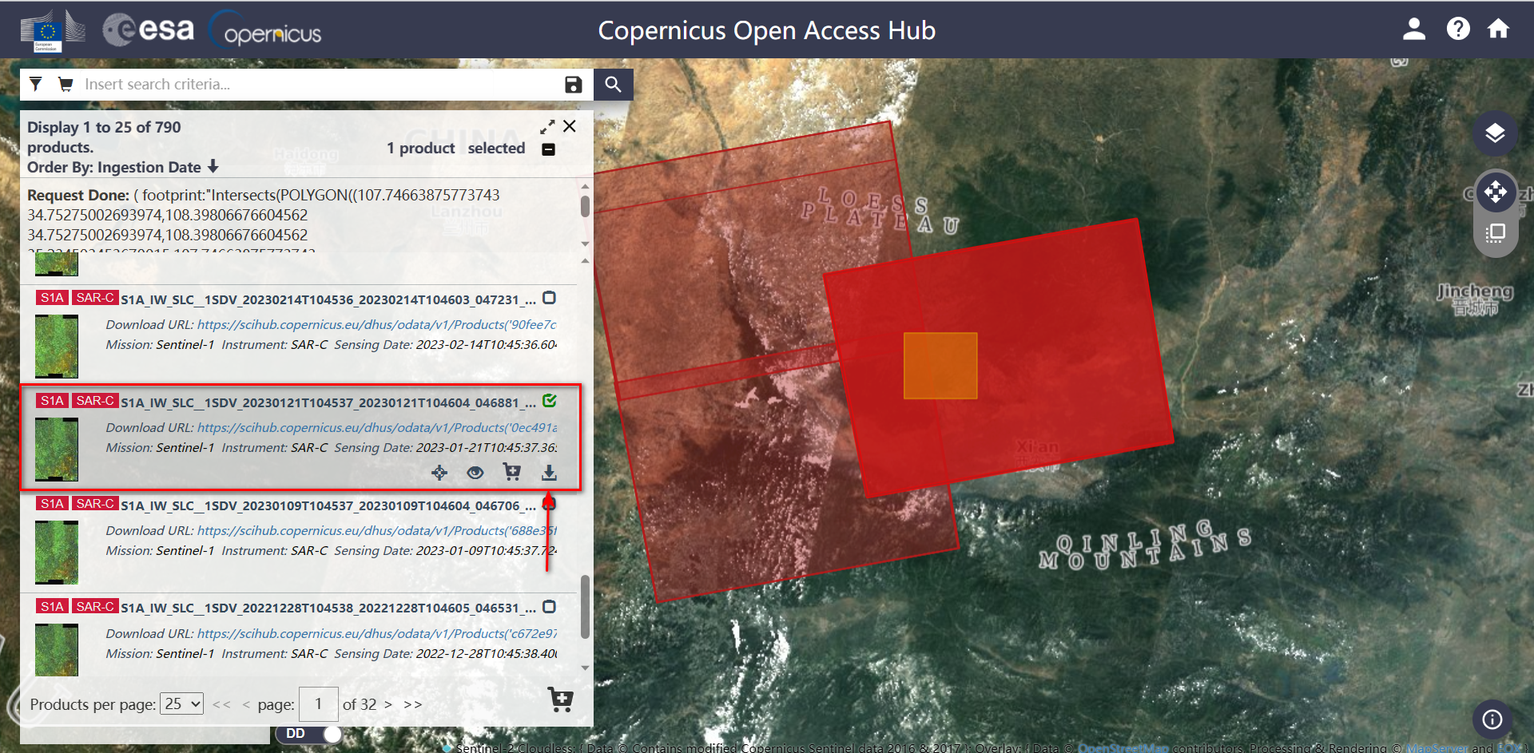Toggle the DD coordinate format switch

pos(309,733)
